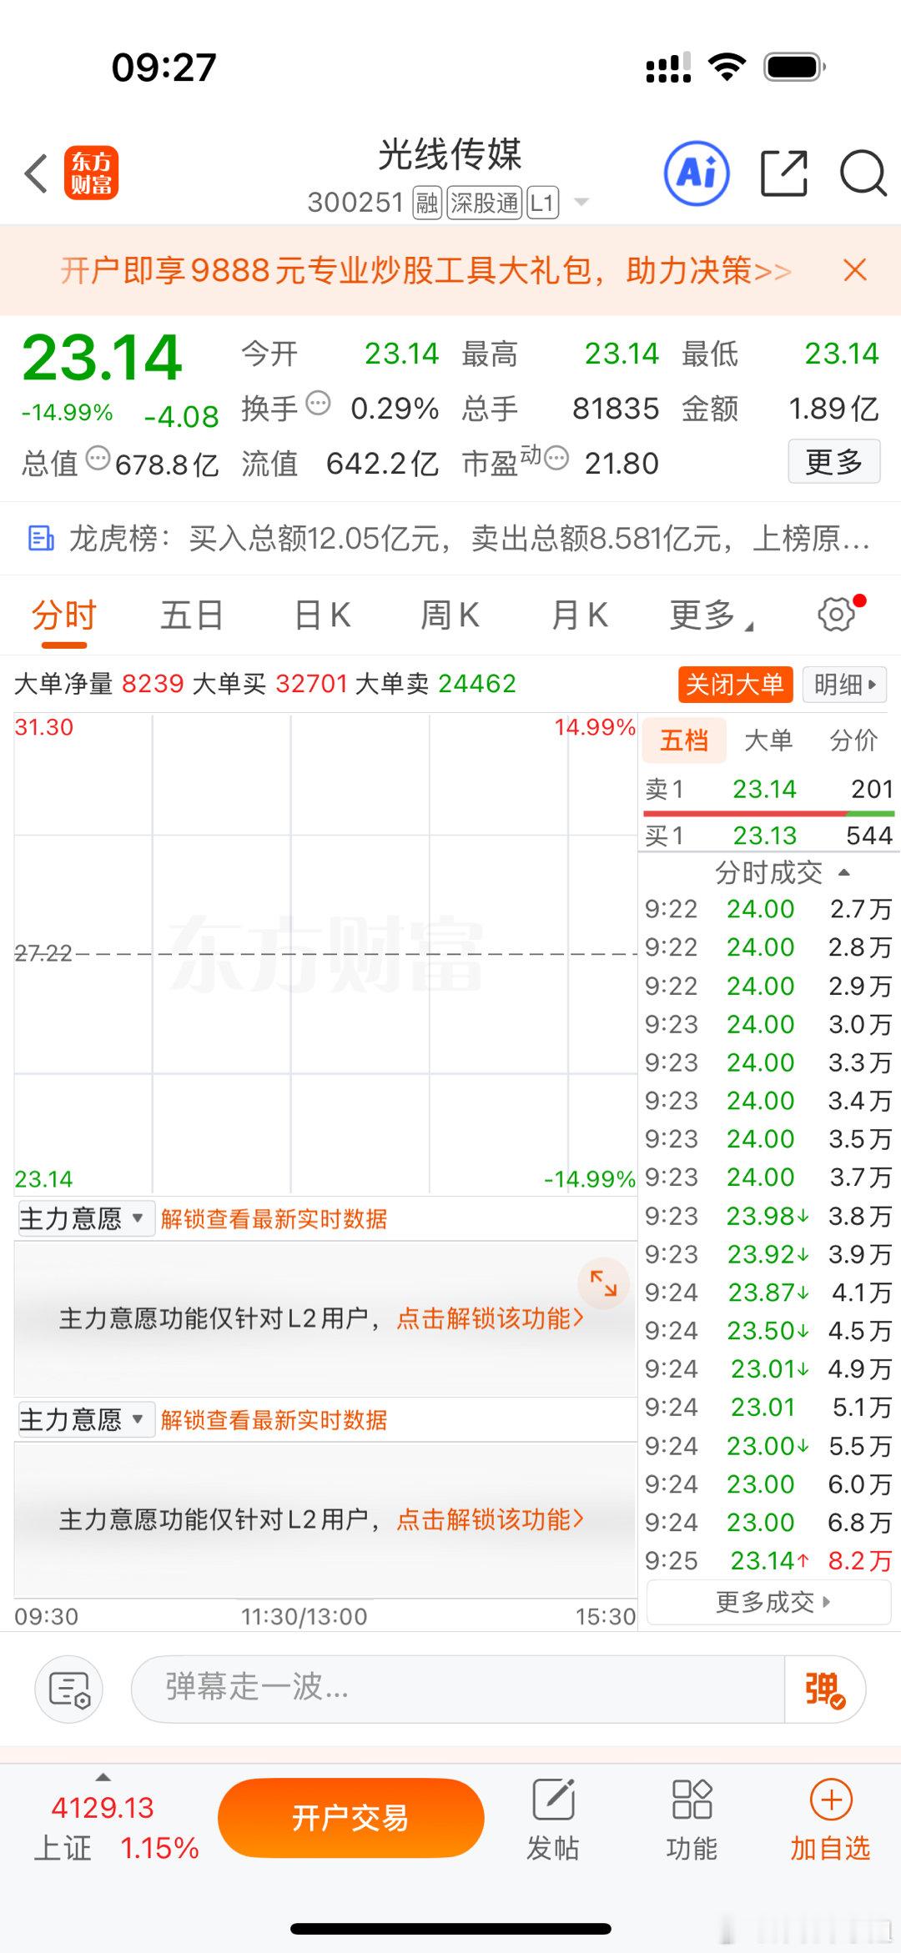
Task: Select the 分价 tab
Action: tap(853, 740)
